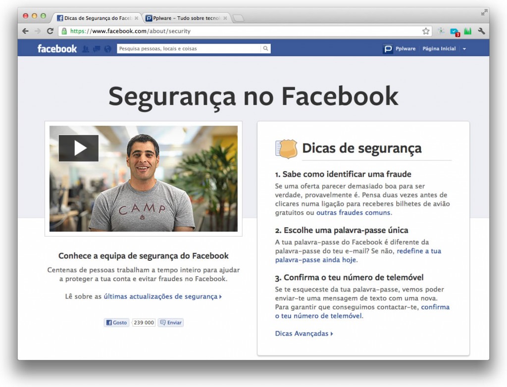The width and height of the screenshot is (507, 387).
Task: Click heading Confirma o teu número de telemóvel
Action: point(349,278)
